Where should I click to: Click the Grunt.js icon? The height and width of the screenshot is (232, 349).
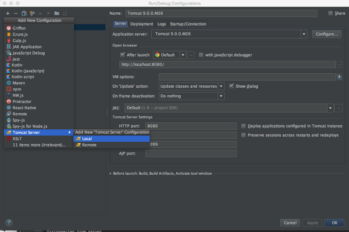(9, 35)
